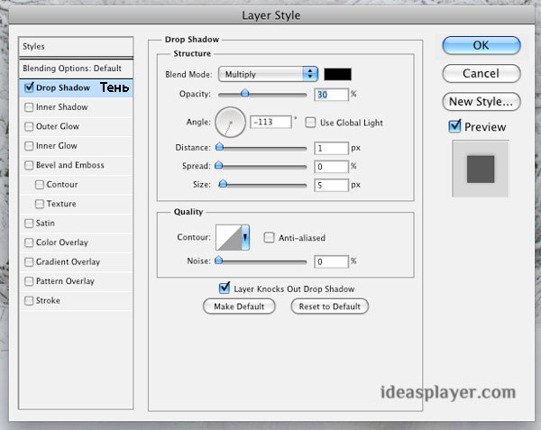
Task: Enable the Pattern Overlay checkbox
Action: [29, 281]
